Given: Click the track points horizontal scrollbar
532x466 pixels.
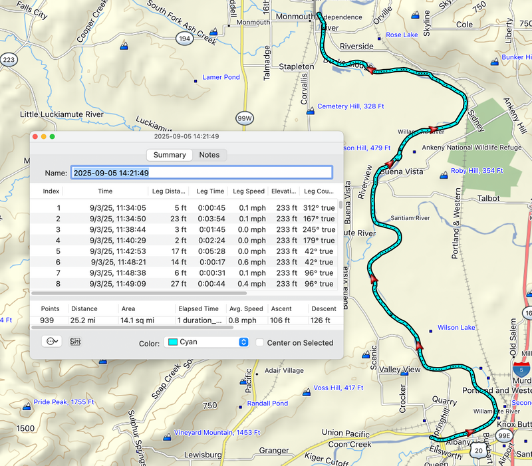Looking at the screenshot, I should point(139,293).
